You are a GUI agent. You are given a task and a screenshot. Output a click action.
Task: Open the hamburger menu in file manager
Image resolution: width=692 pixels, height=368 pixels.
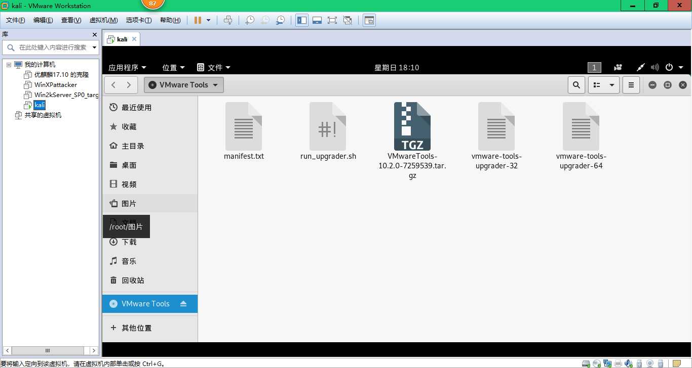coord(631,85)
